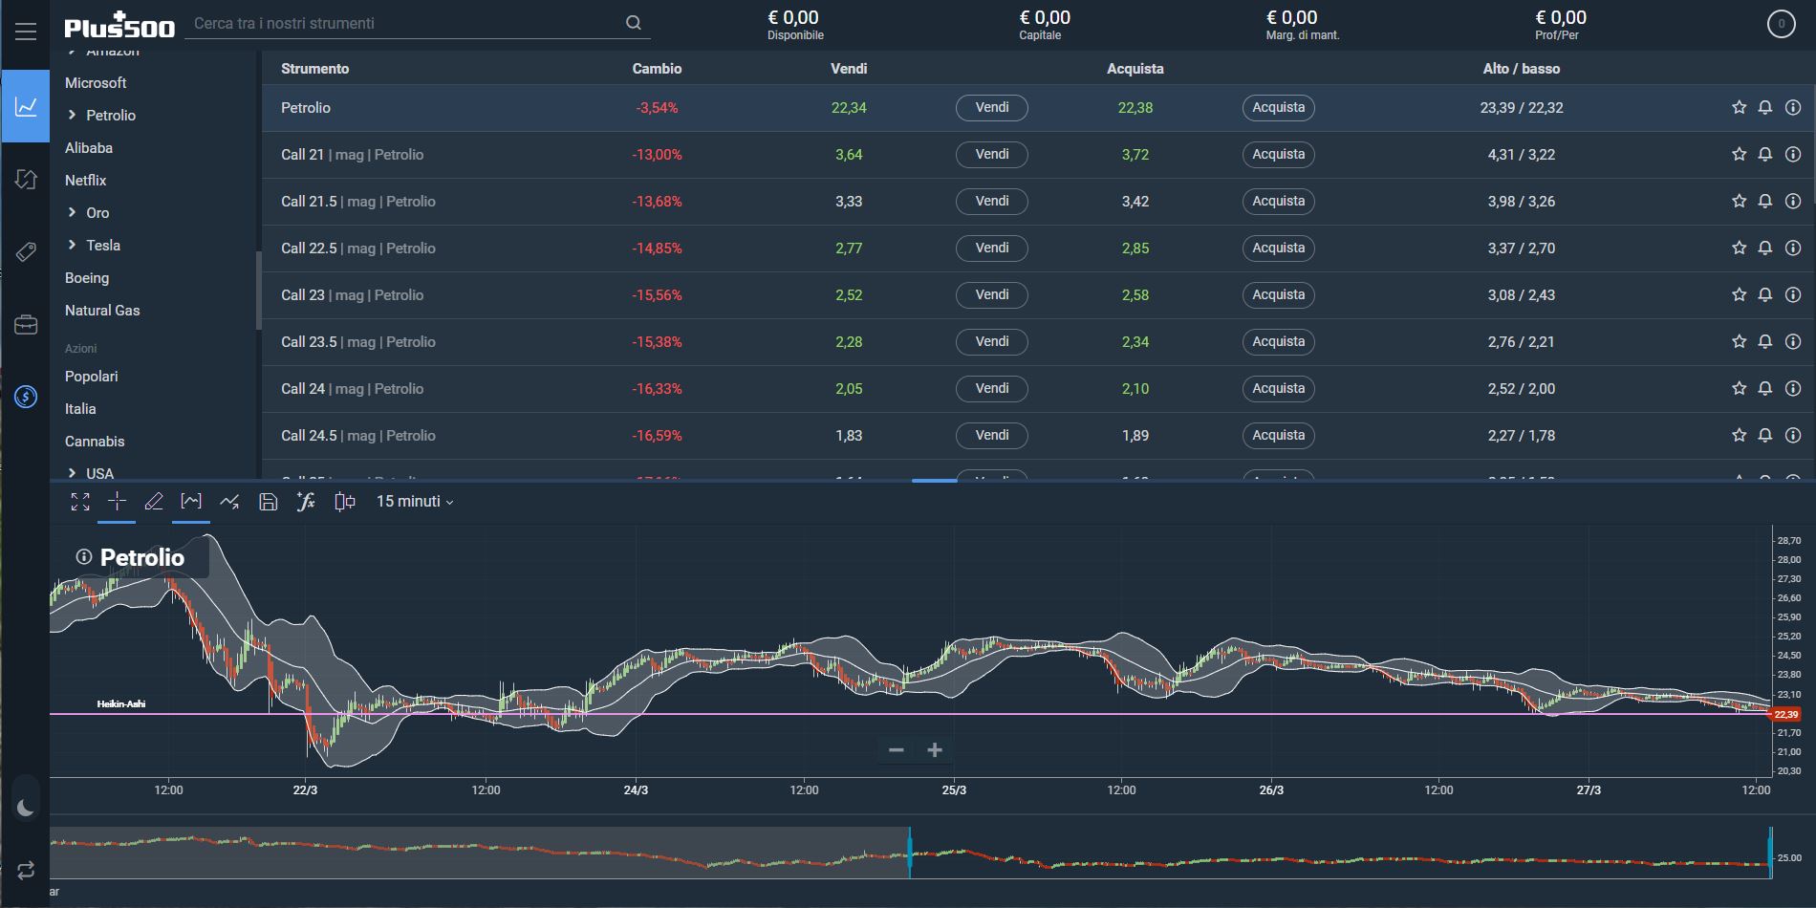Zoom in the chart with plus button
Image resolution: width=1816 pixels, height=908 pixels.
[935, 750]
